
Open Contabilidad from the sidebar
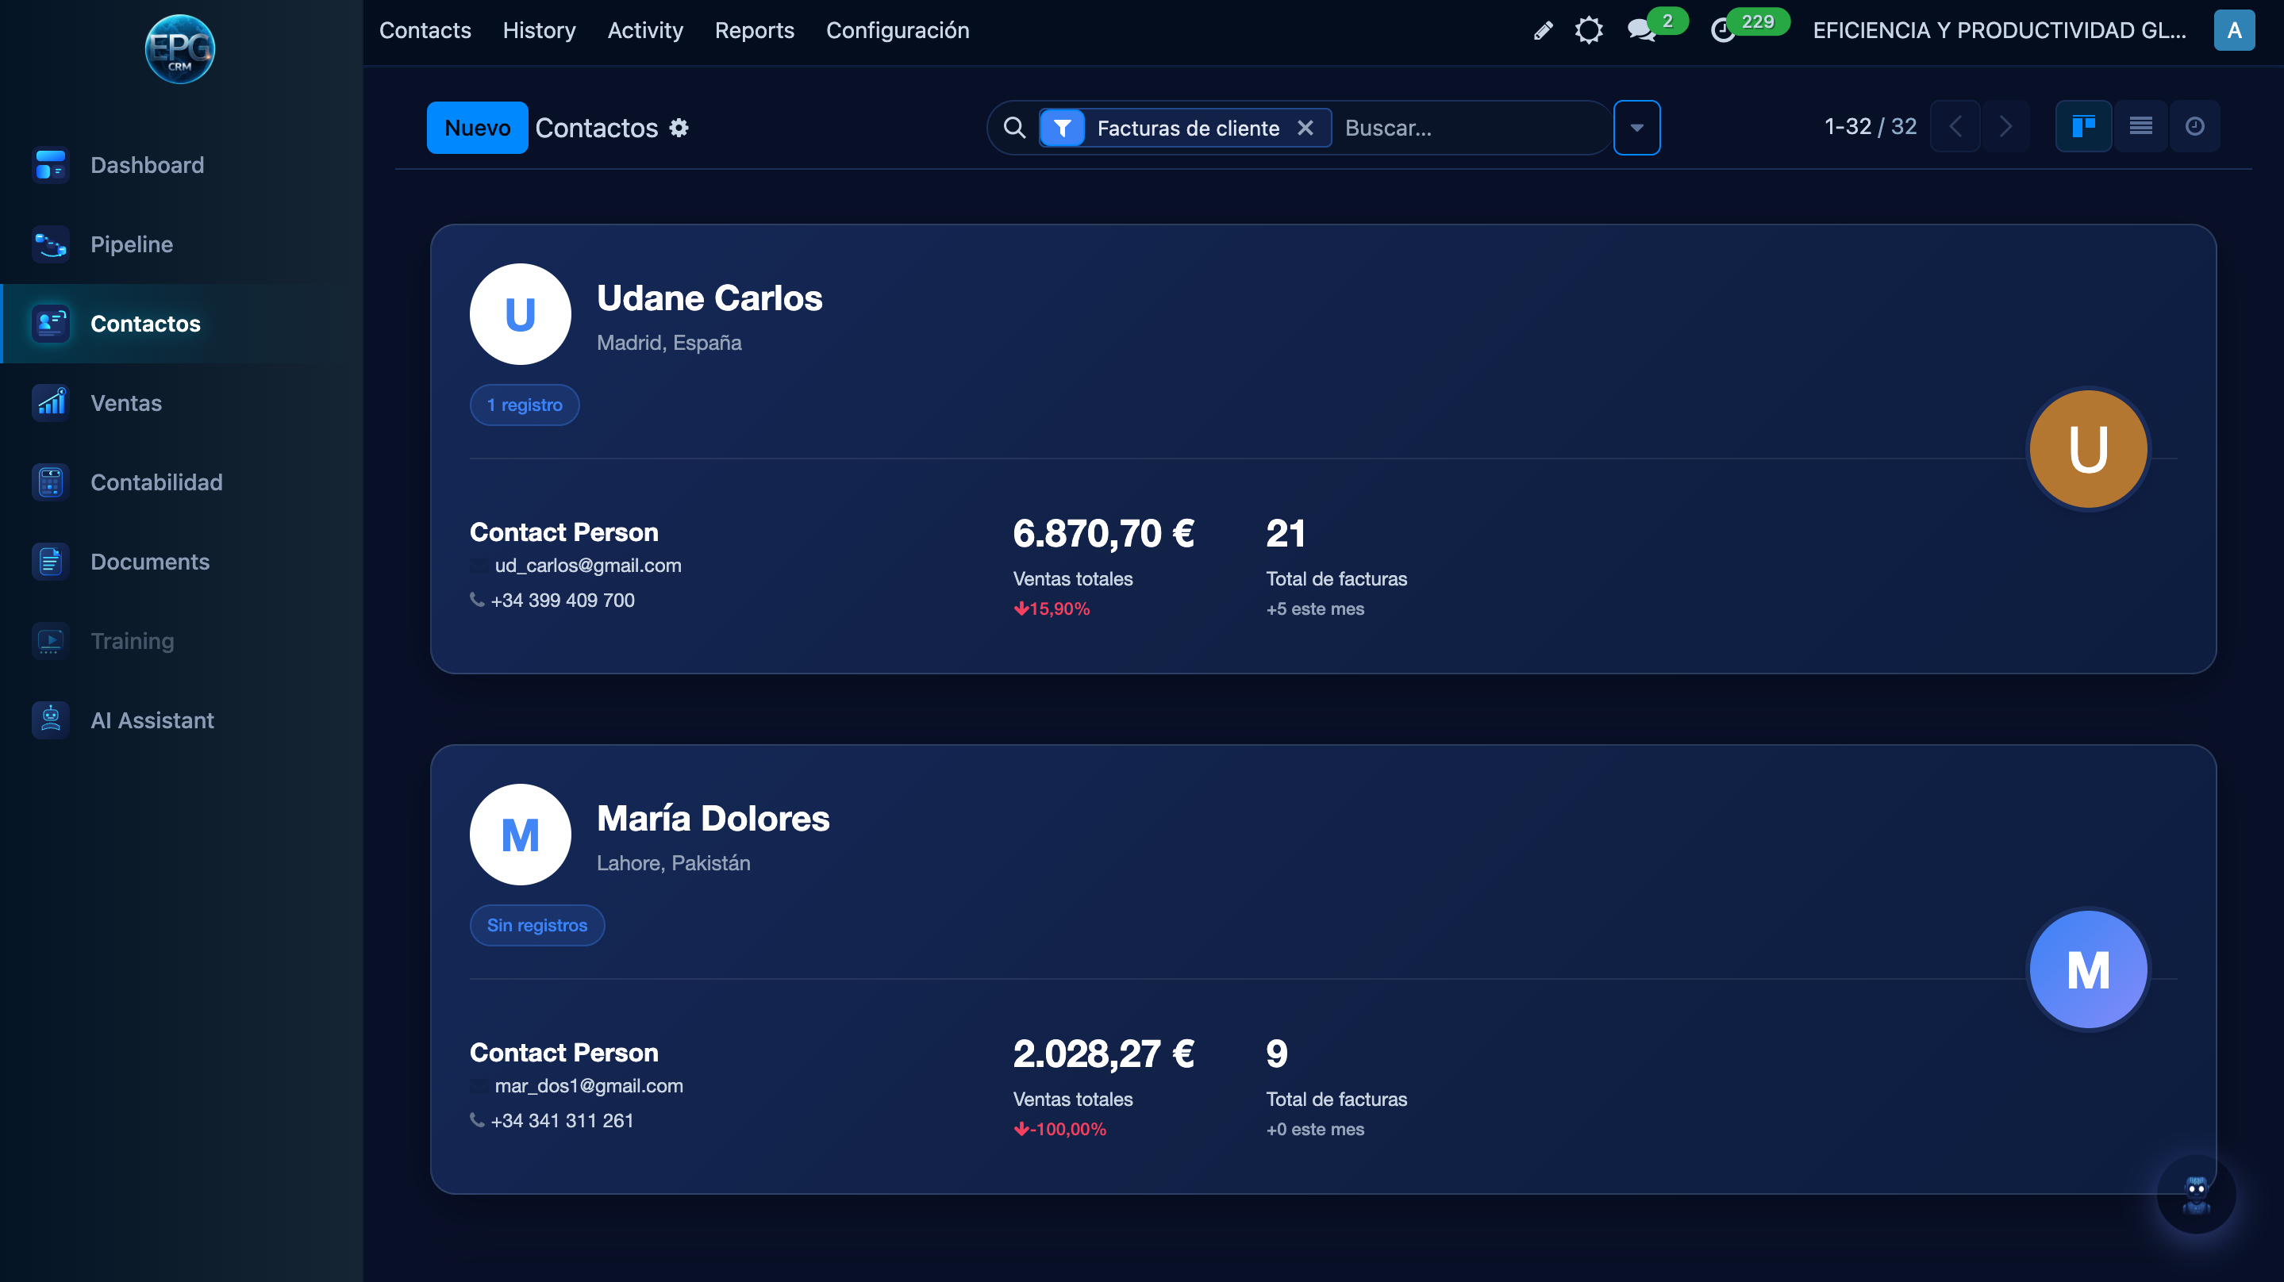(156, 482)
